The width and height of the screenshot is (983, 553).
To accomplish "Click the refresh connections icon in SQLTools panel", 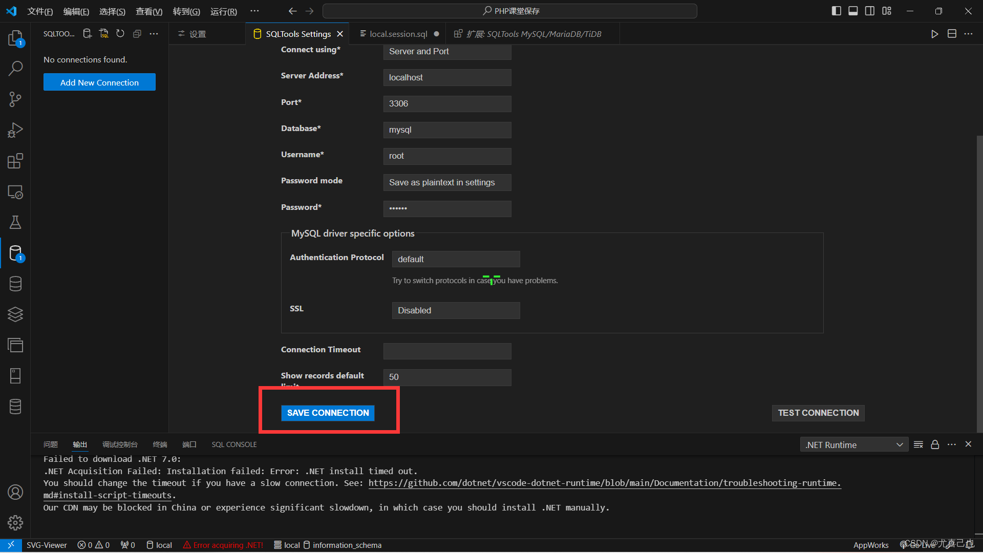I will pyautogui.click(x=120, y=34).
